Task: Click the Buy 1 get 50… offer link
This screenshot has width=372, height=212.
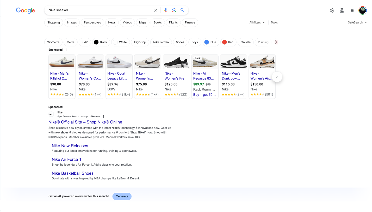Action: pyautogui.click(x=204, y=95)
